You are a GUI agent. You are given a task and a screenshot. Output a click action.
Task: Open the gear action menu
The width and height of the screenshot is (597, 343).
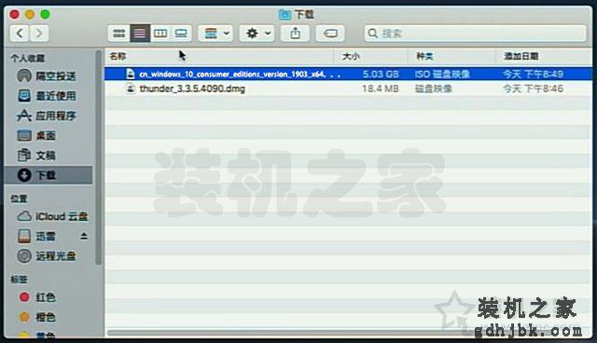pos(257,34)
